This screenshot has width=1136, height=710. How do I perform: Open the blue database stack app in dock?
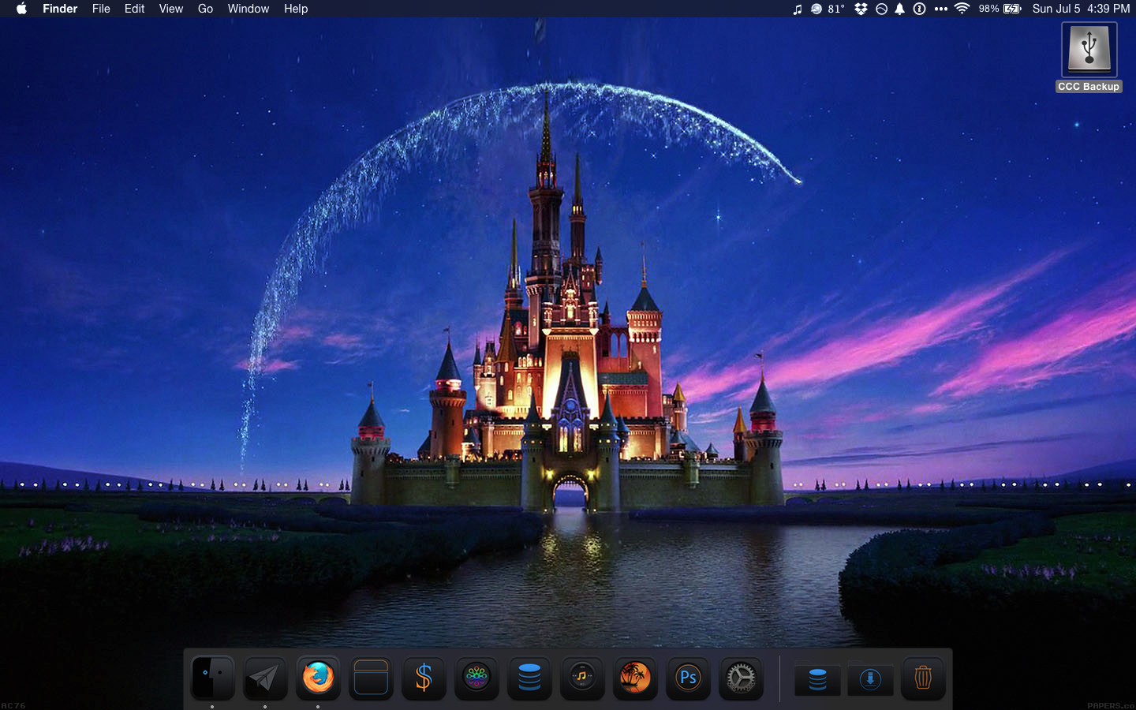[x=529, y=678]
